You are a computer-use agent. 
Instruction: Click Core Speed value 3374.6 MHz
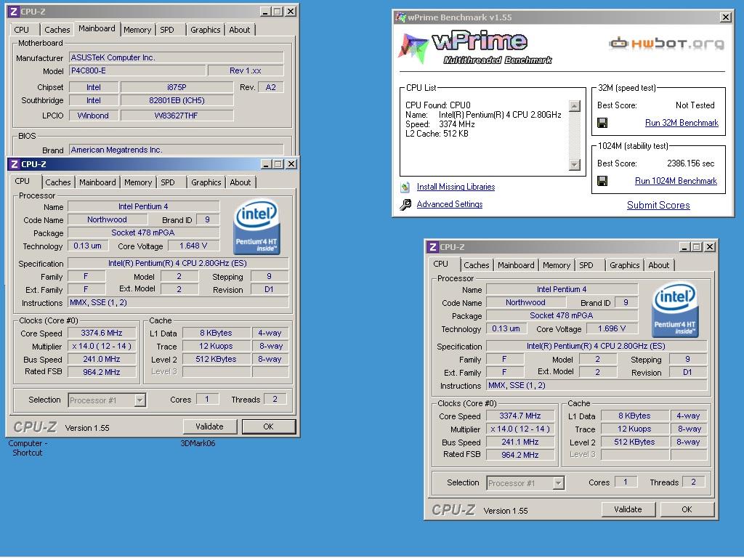pyautogui.click(x=102, y=333)
